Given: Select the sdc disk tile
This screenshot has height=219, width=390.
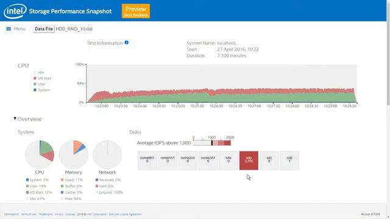Looking at the screenshot, I should (x=269, y=161).
